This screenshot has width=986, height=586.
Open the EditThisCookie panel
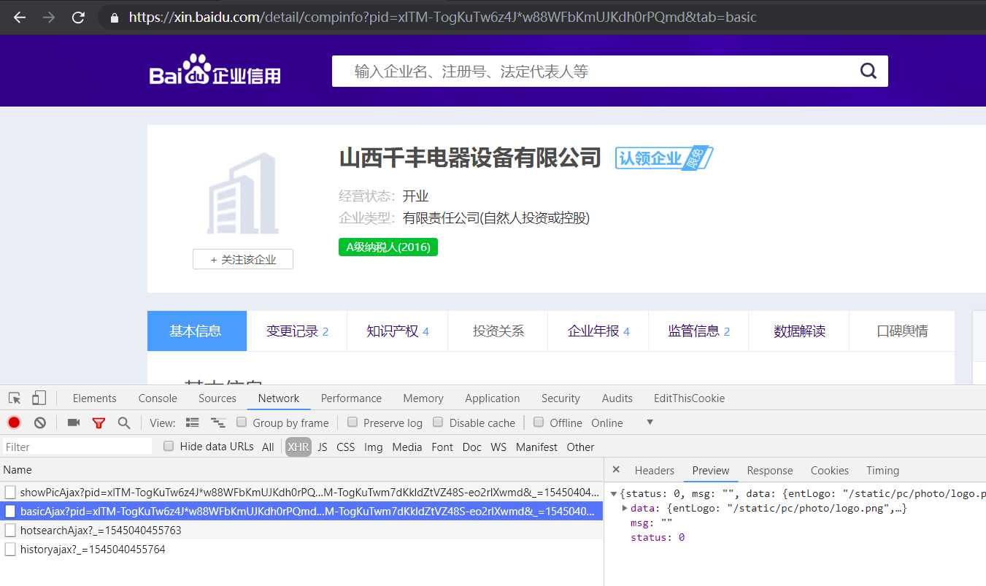(689, 398)
